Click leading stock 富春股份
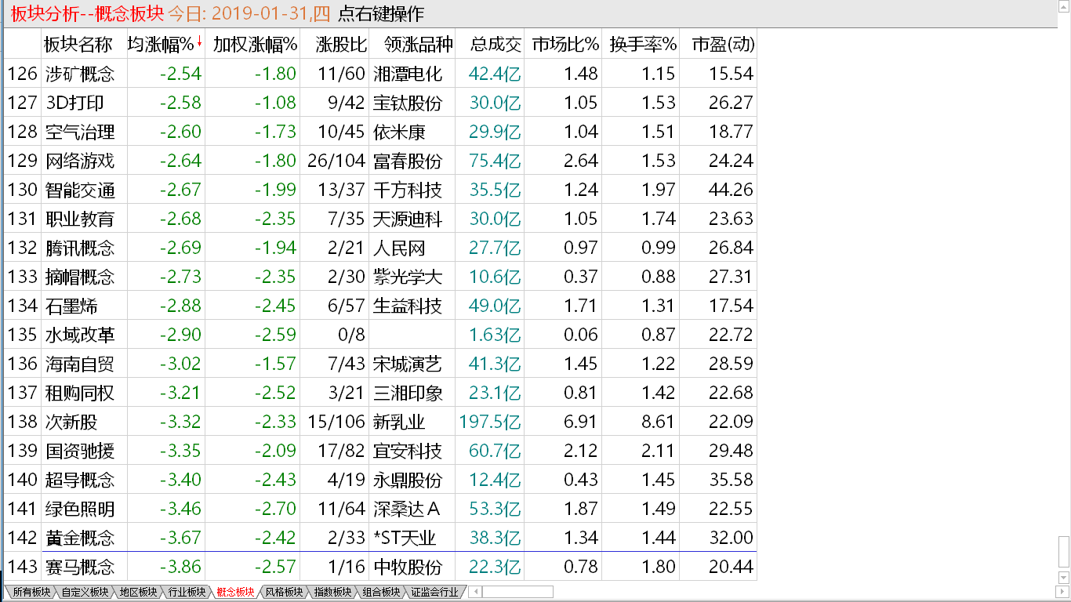1071x602 pixels. click(408, 161)
